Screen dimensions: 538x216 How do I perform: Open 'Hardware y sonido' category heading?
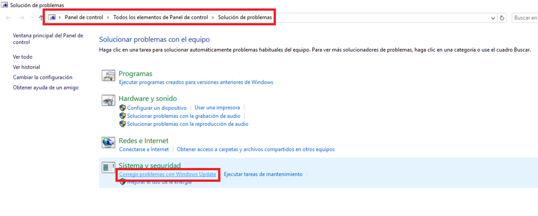click(148, 98)
